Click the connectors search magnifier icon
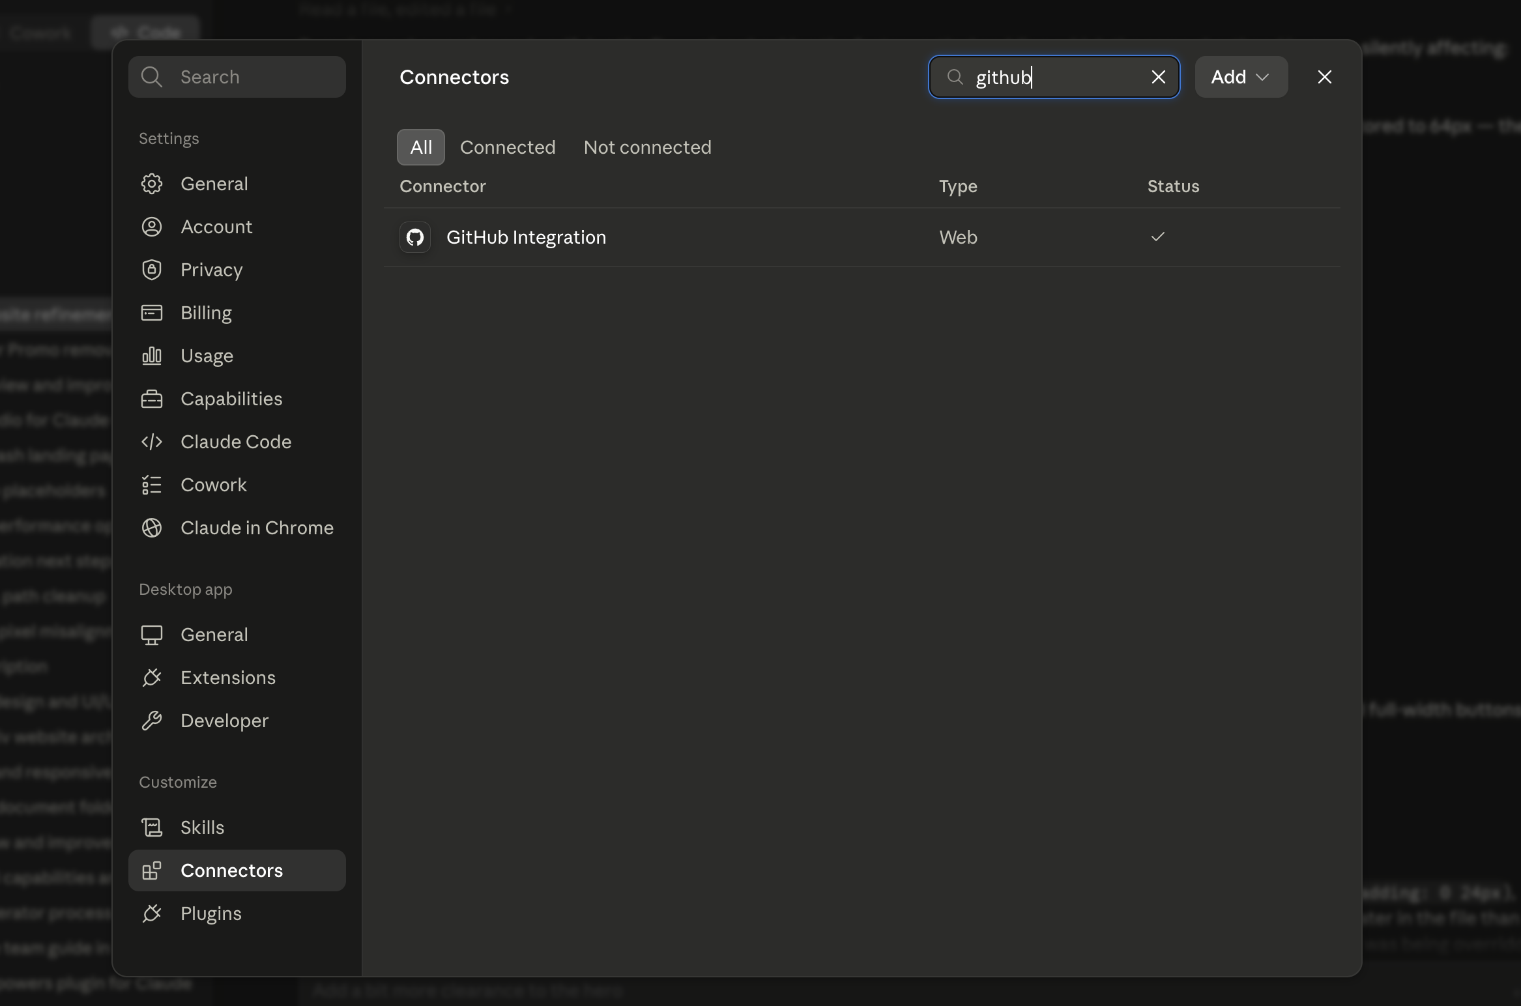This screenshot has width=1521, height=1006. pos(955,77)
